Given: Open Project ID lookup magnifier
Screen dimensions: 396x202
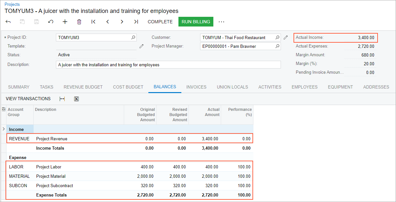Looking at the screenshot, I should (133, 37).
